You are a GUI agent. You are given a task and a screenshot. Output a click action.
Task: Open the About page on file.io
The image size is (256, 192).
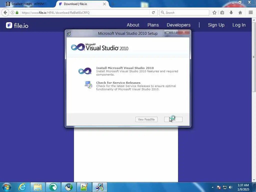(133, 25)
